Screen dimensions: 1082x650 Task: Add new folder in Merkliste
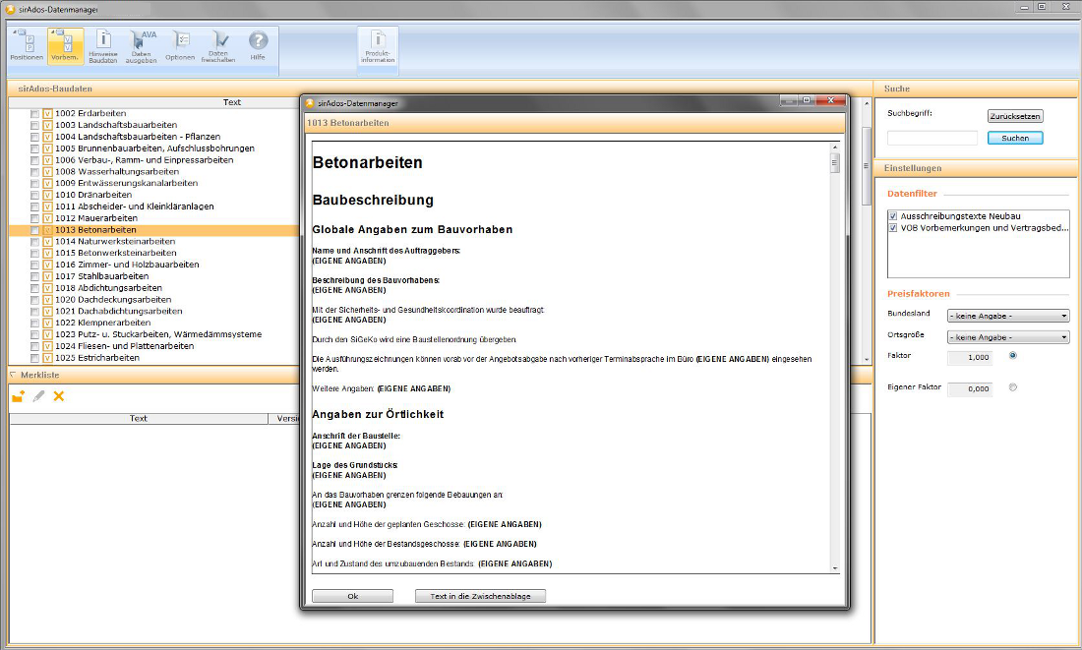coord(18,396)
